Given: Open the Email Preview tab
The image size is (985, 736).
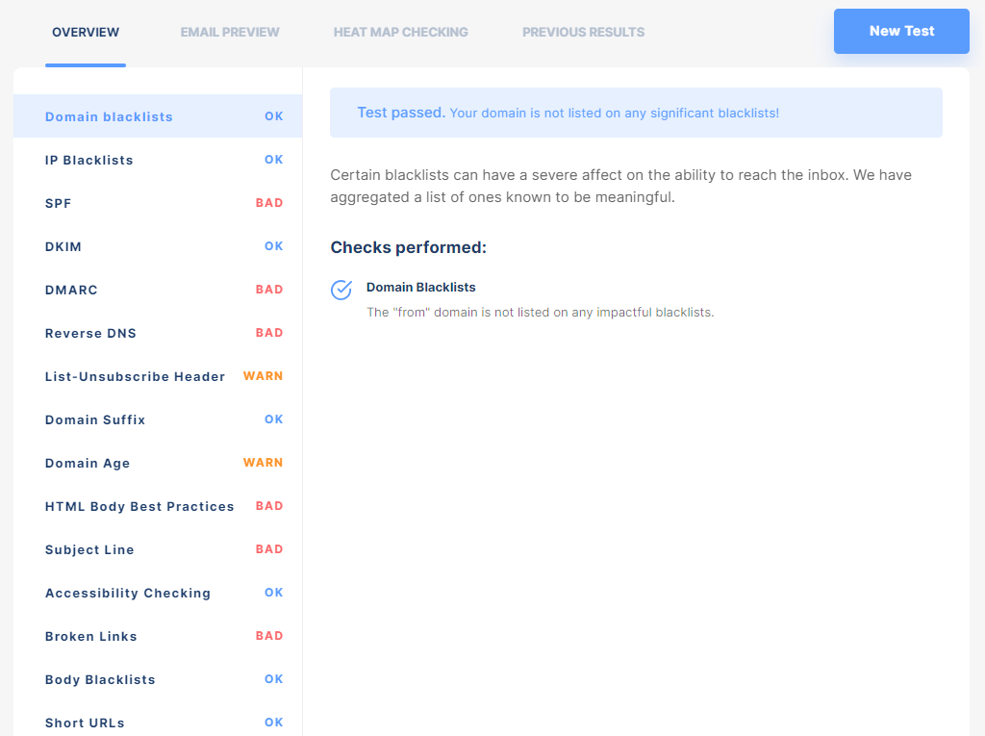Looking at the screenshot, I should point(230,32).
